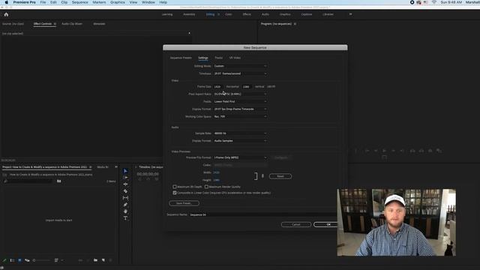480x270 pixels.
Task: Click the OK button
Action: coord(325,224)
